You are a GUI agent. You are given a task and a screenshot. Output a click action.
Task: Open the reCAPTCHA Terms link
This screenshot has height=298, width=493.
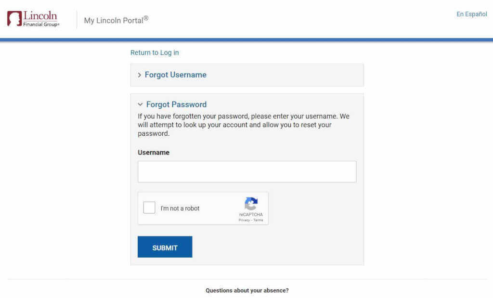[x=259, y=220]
